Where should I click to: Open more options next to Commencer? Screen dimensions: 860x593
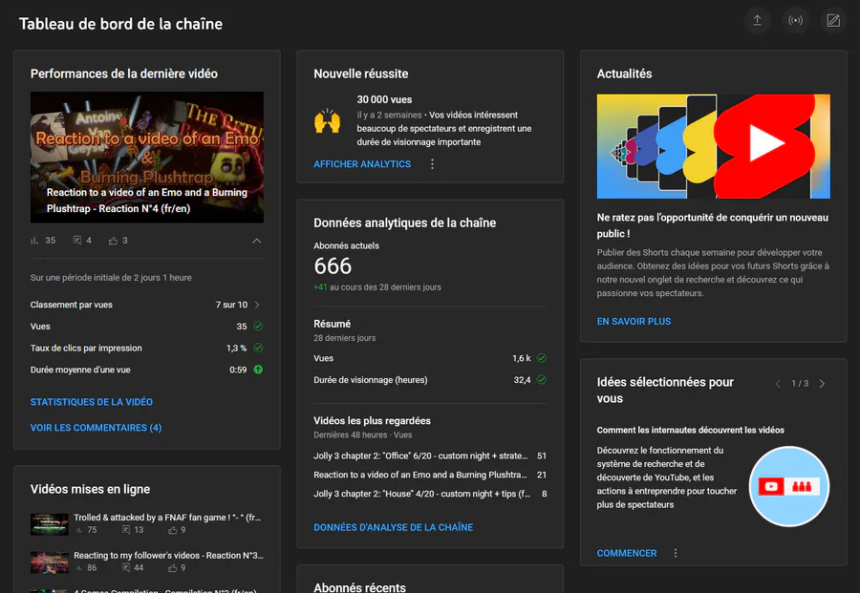(676, 553)
